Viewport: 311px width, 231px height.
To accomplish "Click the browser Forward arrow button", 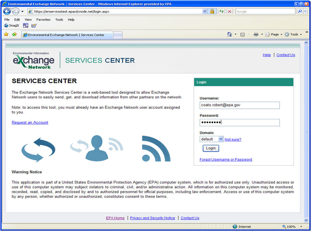I will click(15, 11).
